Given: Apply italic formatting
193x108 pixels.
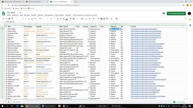Looking at the screenshot, I should point(61,19).
